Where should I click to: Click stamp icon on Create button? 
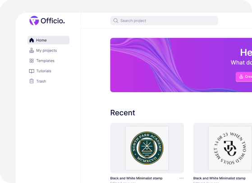[241, 77]
